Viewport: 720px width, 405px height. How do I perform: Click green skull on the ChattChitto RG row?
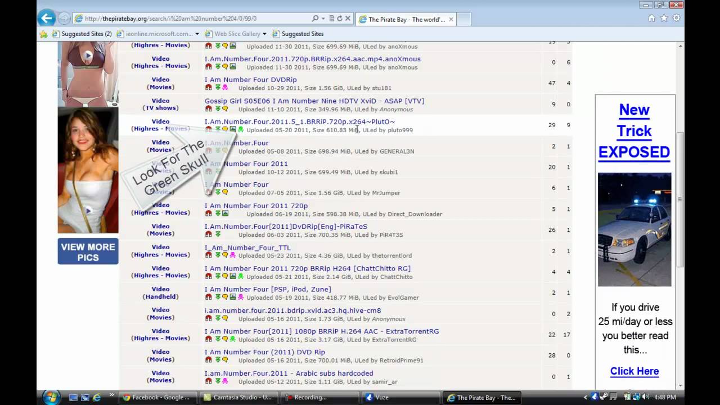[241, 277]
